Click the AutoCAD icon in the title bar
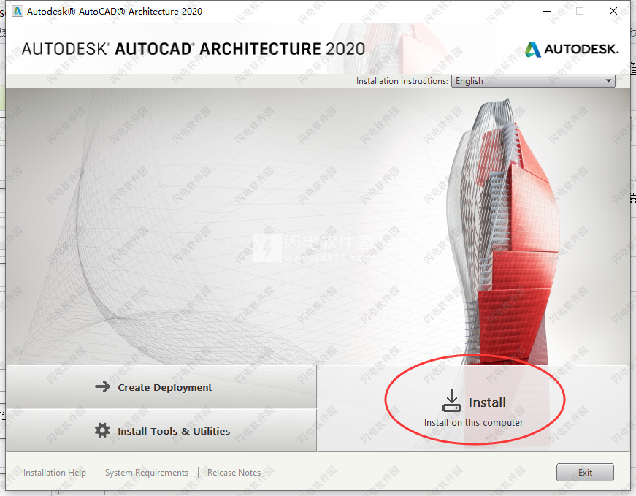636x496 pixels. (x=17, y=11)
